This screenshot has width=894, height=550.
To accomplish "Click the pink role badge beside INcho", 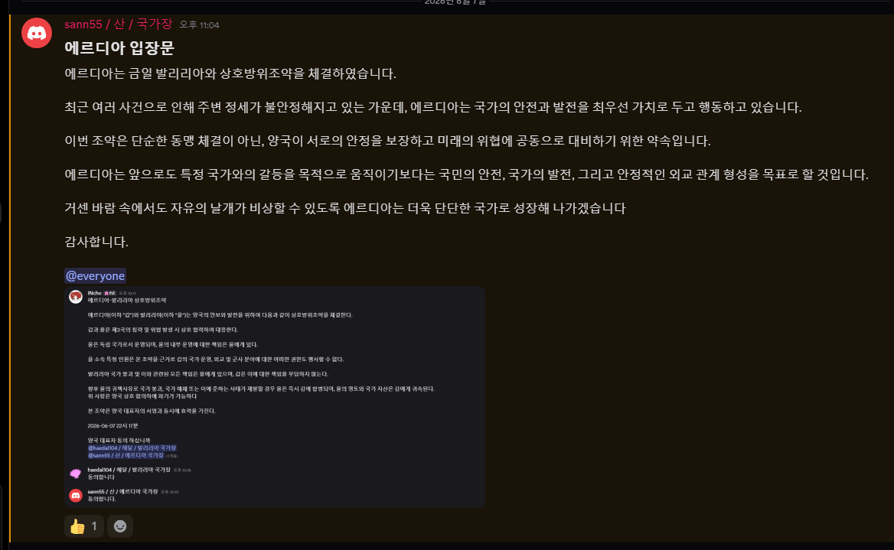I will click(109, 293).
